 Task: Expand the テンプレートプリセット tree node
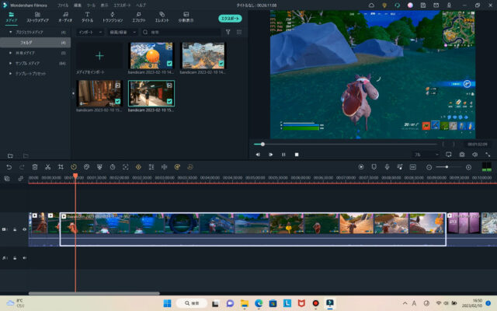(10, 74)
